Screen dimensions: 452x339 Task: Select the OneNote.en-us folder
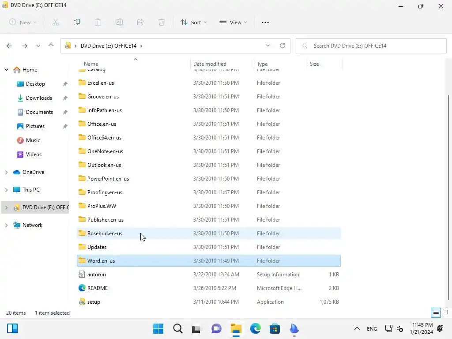point(209,151)
